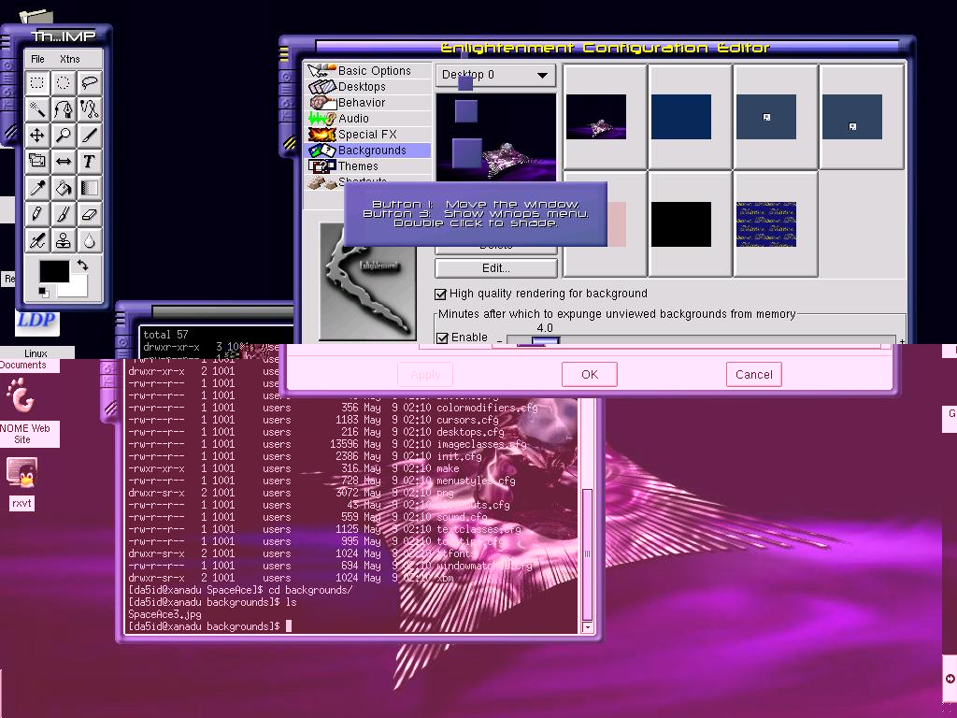The width and height of the screenshot is (957, 718).
Task: Open the Xtns menu
Action: click(69, 59)
